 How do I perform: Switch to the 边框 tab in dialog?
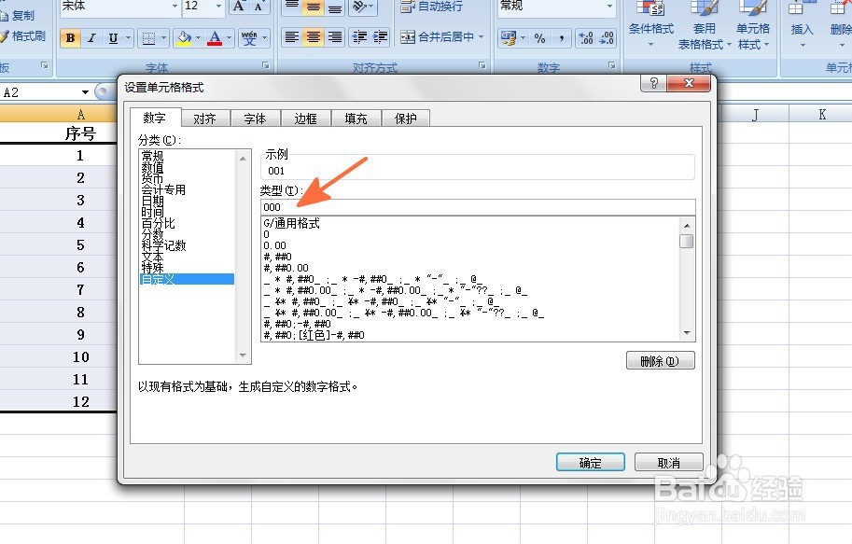(306, 119)
